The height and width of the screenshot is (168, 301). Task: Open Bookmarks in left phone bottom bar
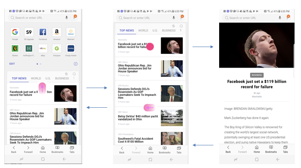pyautogui.click(x=57, y=150)
